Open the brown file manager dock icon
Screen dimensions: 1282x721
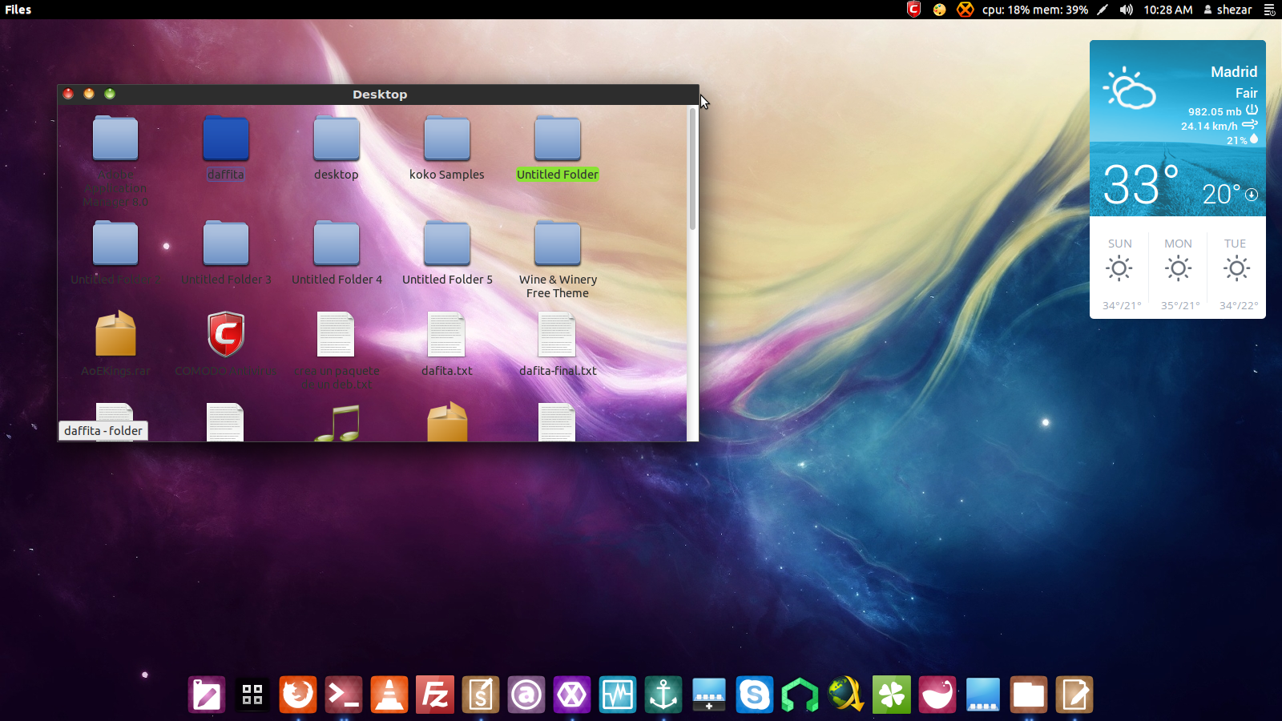click(1029, 695)
